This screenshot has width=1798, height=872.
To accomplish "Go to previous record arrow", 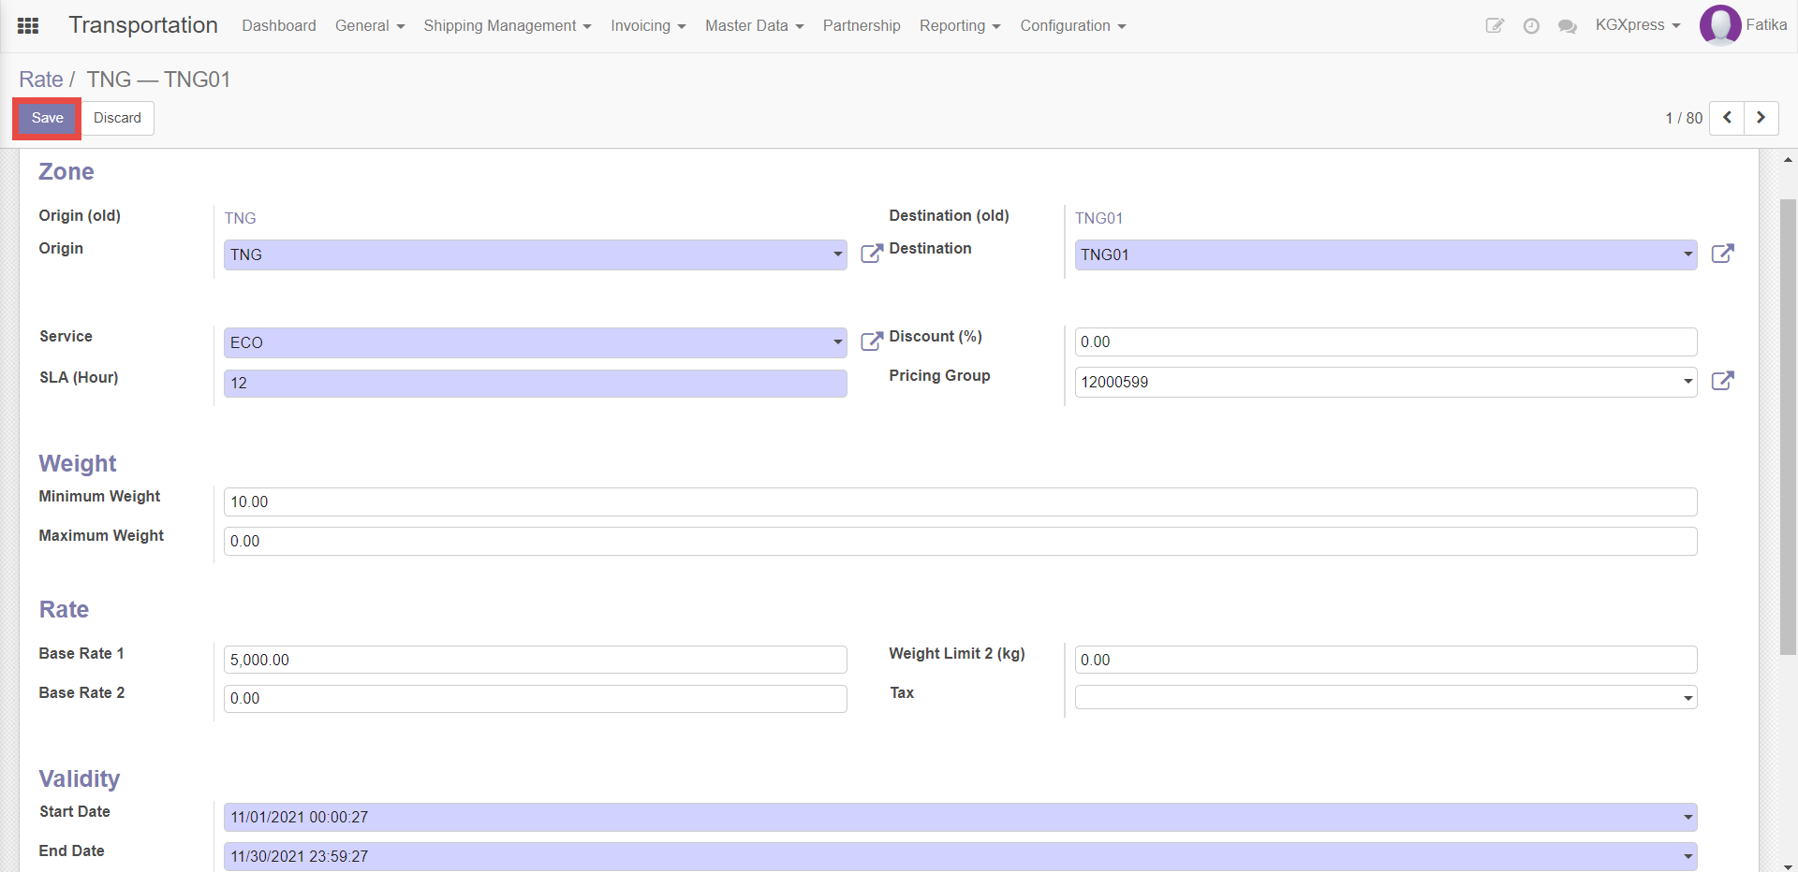I will click(1727, 118).
